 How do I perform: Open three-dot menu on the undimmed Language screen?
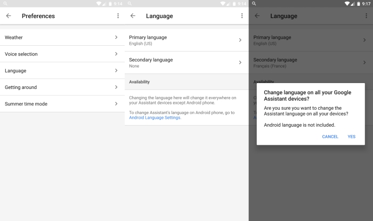pos(242,16)
